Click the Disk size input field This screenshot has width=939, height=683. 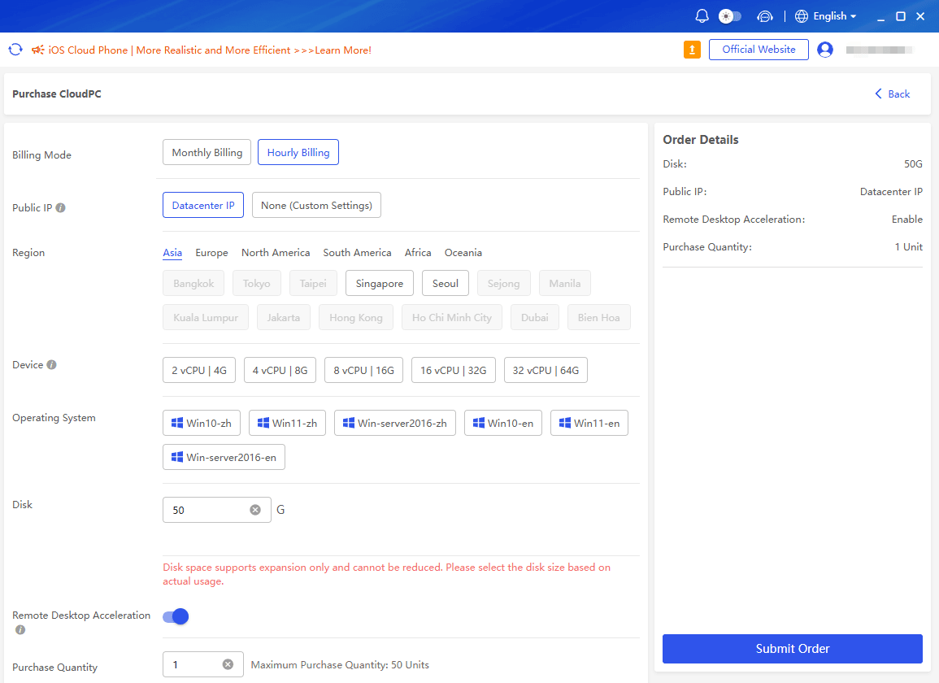[x=217, y=510]
